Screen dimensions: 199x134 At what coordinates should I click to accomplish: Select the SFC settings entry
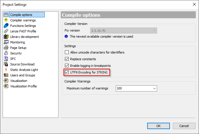click(x=13, y=59)
